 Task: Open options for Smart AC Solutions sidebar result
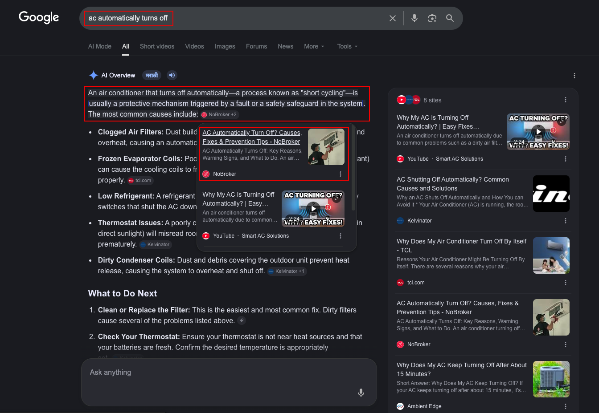(x=566, y=159)
